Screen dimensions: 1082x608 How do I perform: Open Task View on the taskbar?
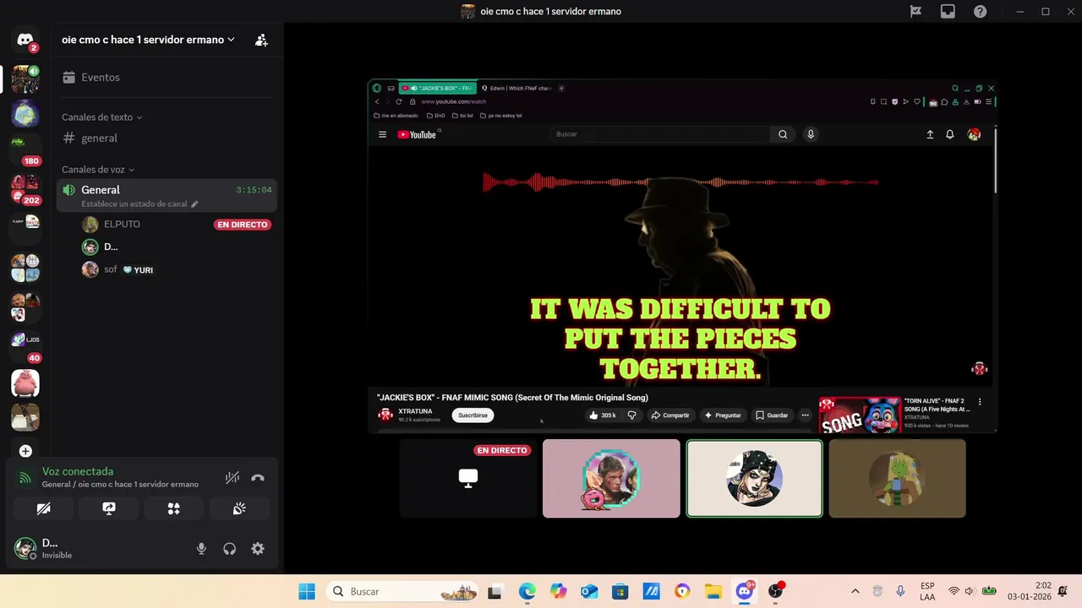pos(495,592)
